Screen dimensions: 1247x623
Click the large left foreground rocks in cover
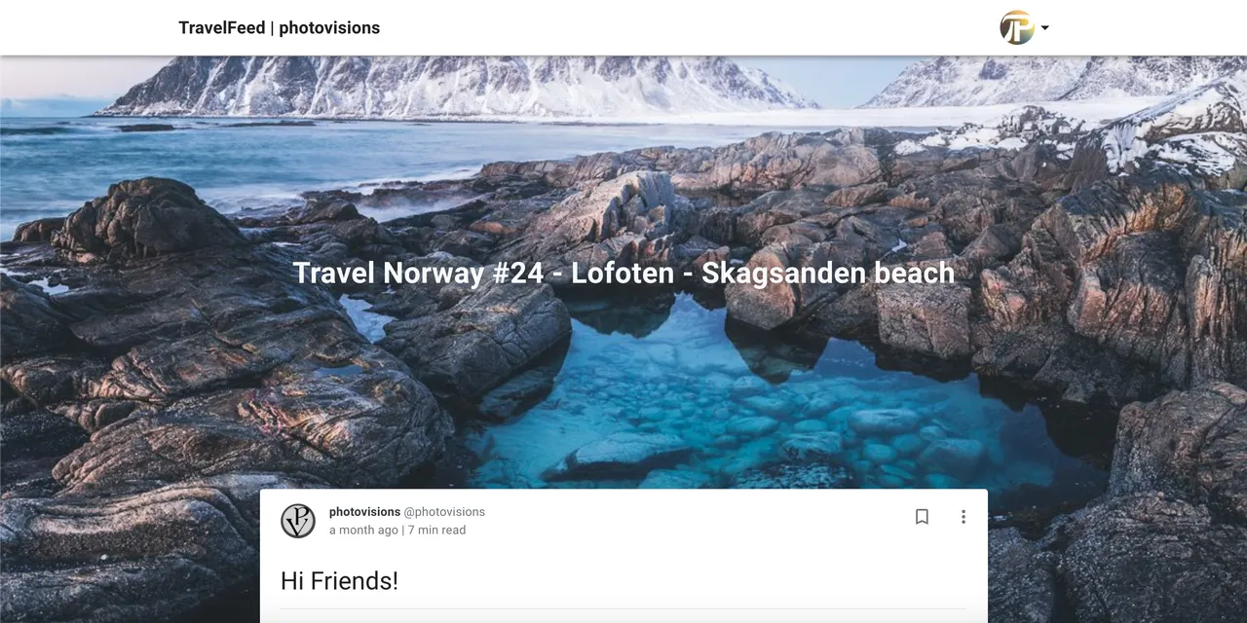(x=195, y=389)
